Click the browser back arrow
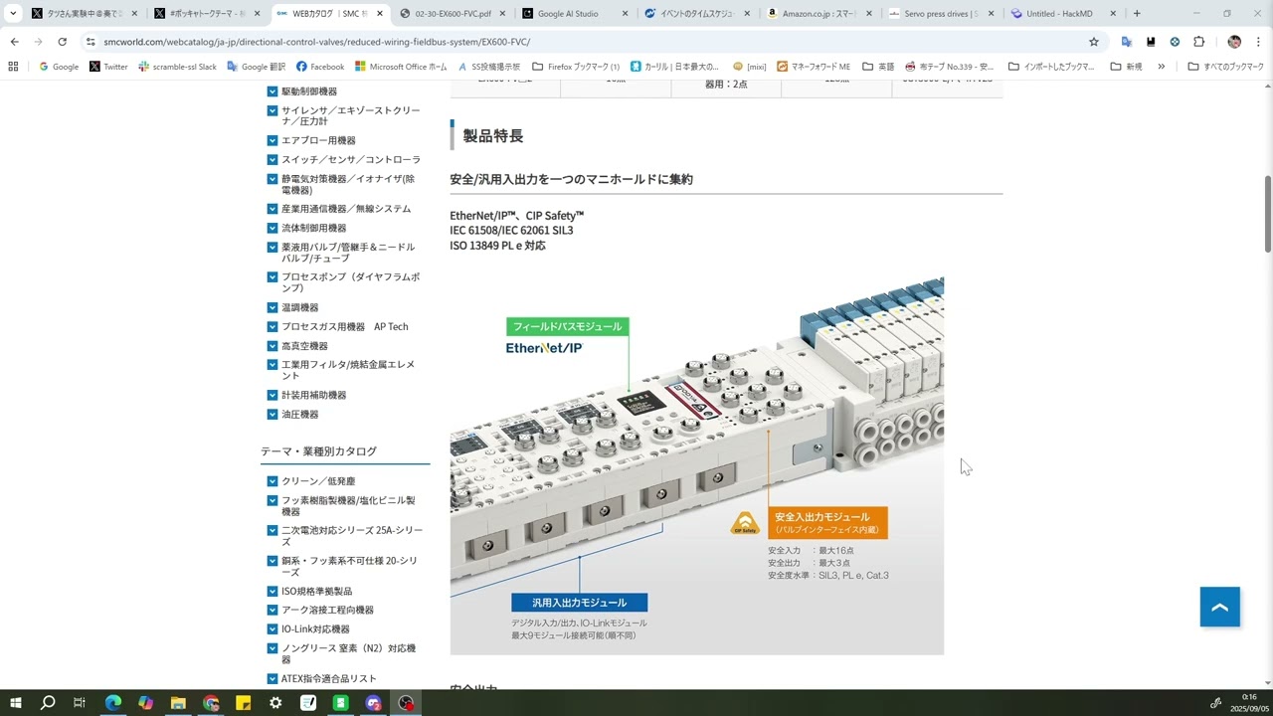The height and width of the screenshot is (716, 1273). [14, 42]
